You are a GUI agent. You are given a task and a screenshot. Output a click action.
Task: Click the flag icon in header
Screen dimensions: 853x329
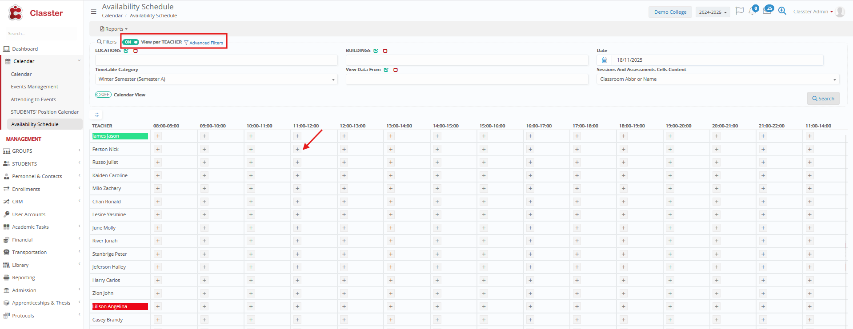click(739, 11)
